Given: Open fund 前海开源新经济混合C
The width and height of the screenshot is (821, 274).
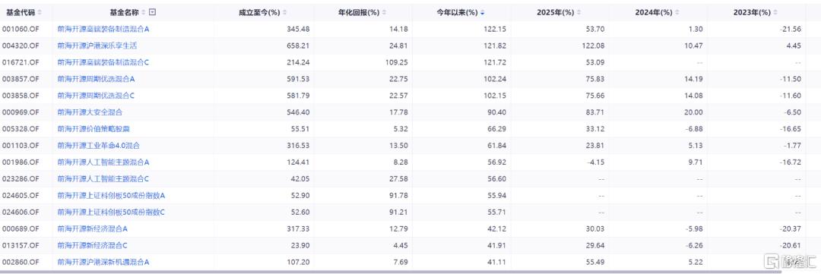Looking at the screenshot, I should click(x=93, y=246).
